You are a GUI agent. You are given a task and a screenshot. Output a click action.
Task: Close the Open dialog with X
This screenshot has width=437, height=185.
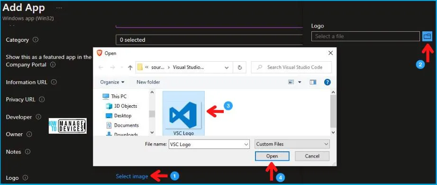click(330, 53)
